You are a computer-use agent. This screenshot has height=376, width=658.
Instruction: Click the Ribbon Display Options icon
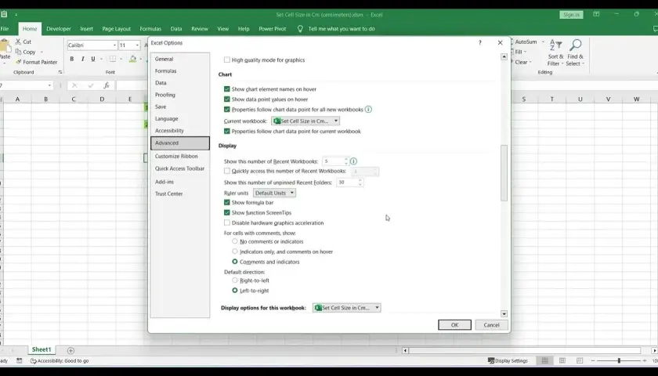point(596,14)
